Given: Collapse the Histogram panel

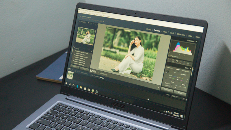Looking at the screenshot, I should click(x=196, y=42).
